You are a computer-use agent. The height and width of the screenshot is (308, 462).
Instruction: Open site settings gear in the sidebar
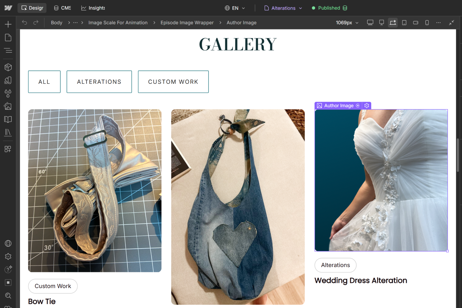pyautogui.click(x=8, y=257)
